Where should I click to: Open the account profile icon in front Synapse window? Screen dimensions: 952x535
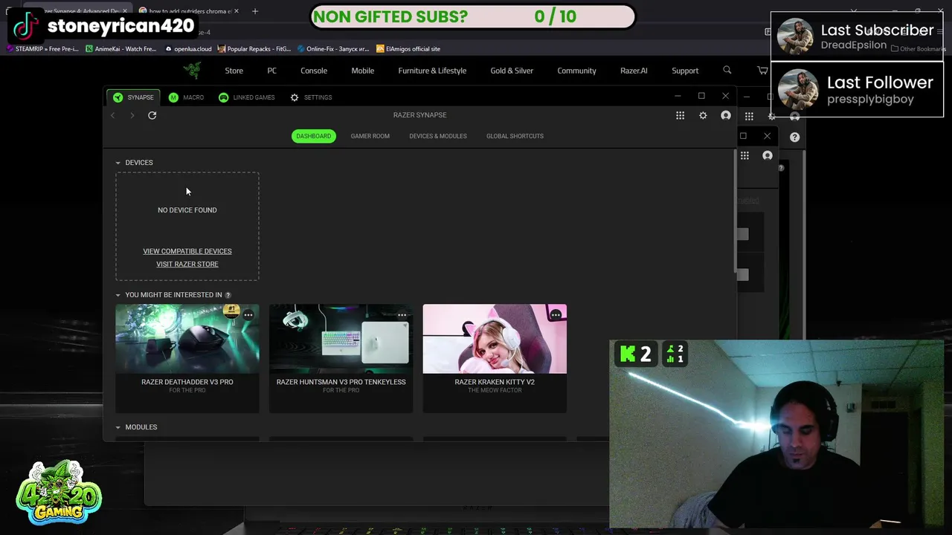point(726,115)
